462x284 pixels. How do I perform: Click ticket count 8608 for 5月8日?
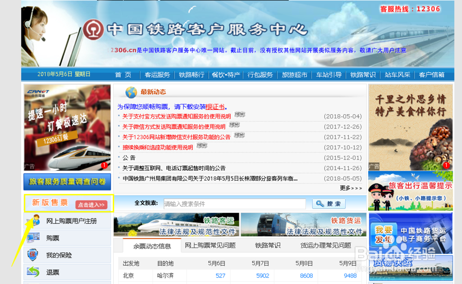(306, 276)
